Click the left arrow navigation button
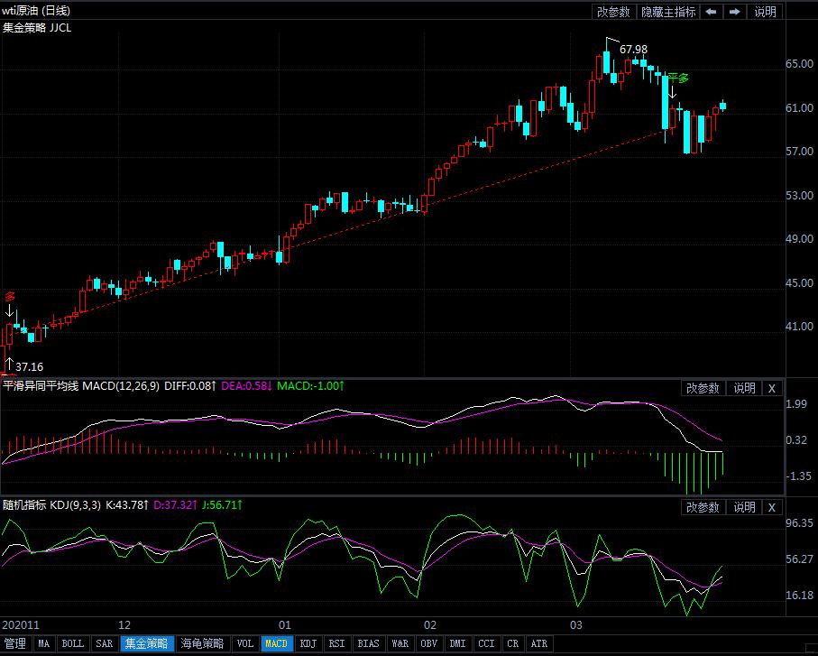The width and height of the screenshot is (818, 656). 711,12
